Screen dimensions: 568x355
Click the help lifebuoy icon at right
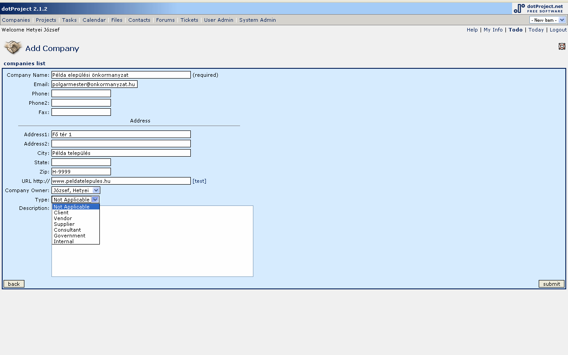coord(562,46)
